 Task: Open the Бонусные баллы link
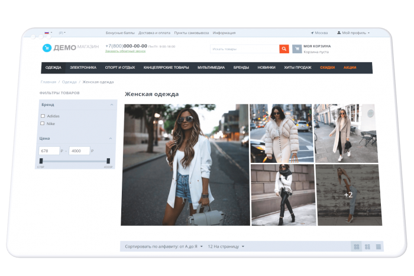click(x=120, y=33)
